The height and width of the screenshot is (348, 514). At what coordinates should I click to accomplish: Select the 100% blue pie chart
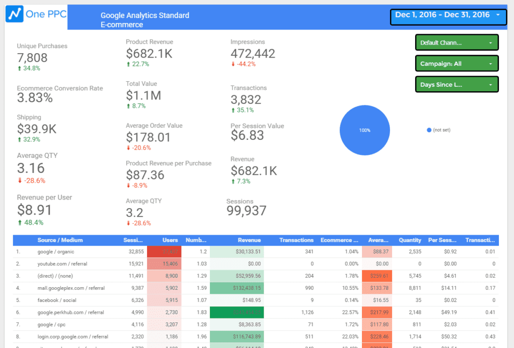(x=365, y=130)
